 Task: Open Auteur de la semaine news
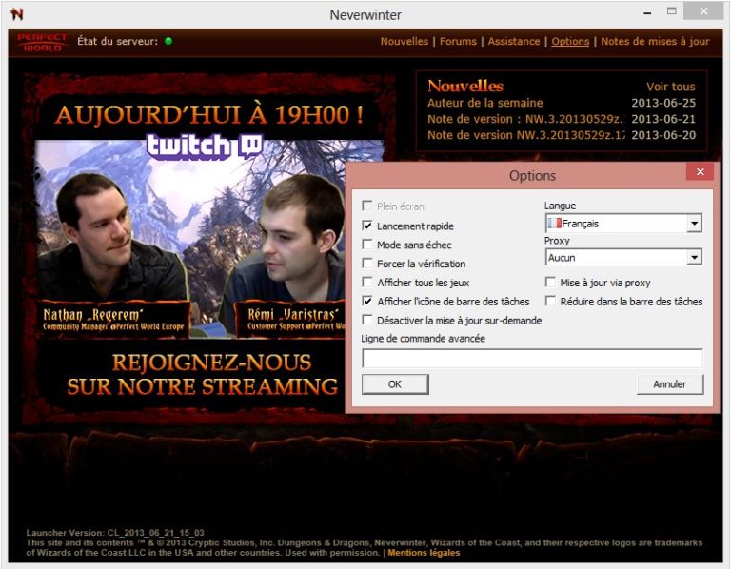[x=484, y=103]
